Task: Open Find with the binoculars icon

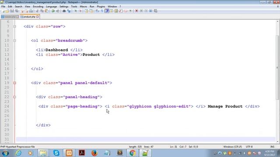Action: pyautogui.click(x=64, y=11)
